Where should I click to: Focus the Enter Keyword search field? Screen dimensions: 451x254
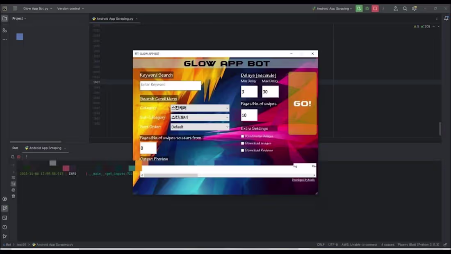(x=171, y=85)
